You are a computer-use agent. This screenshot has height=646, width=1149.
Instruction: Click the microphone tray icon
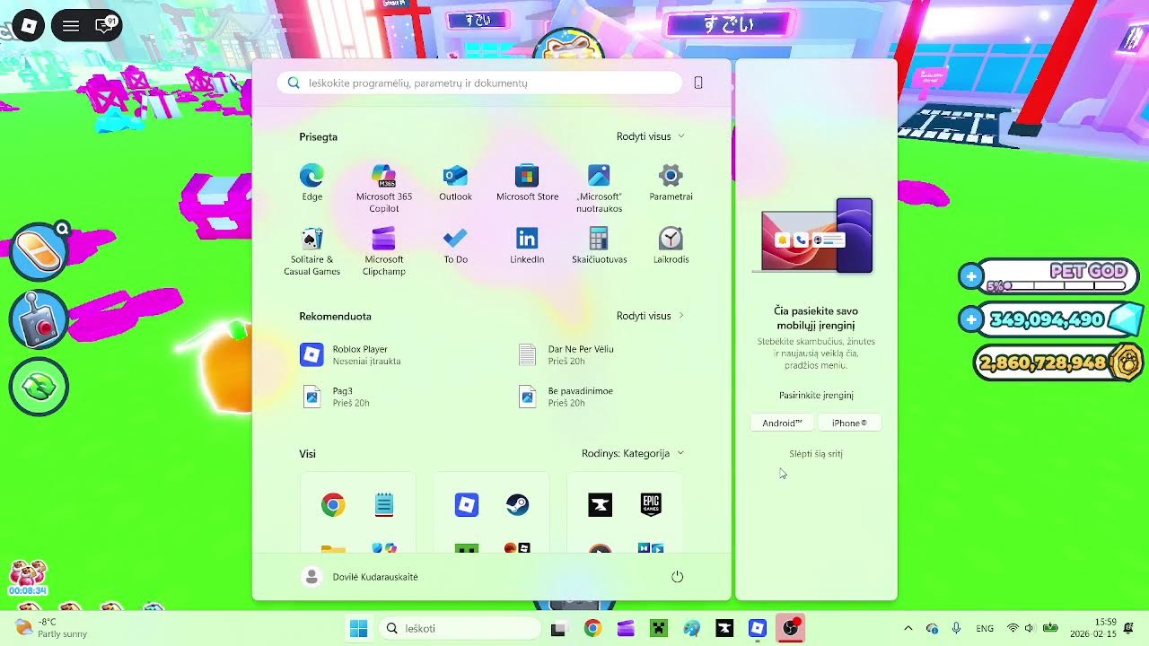[x=957, y=628]
